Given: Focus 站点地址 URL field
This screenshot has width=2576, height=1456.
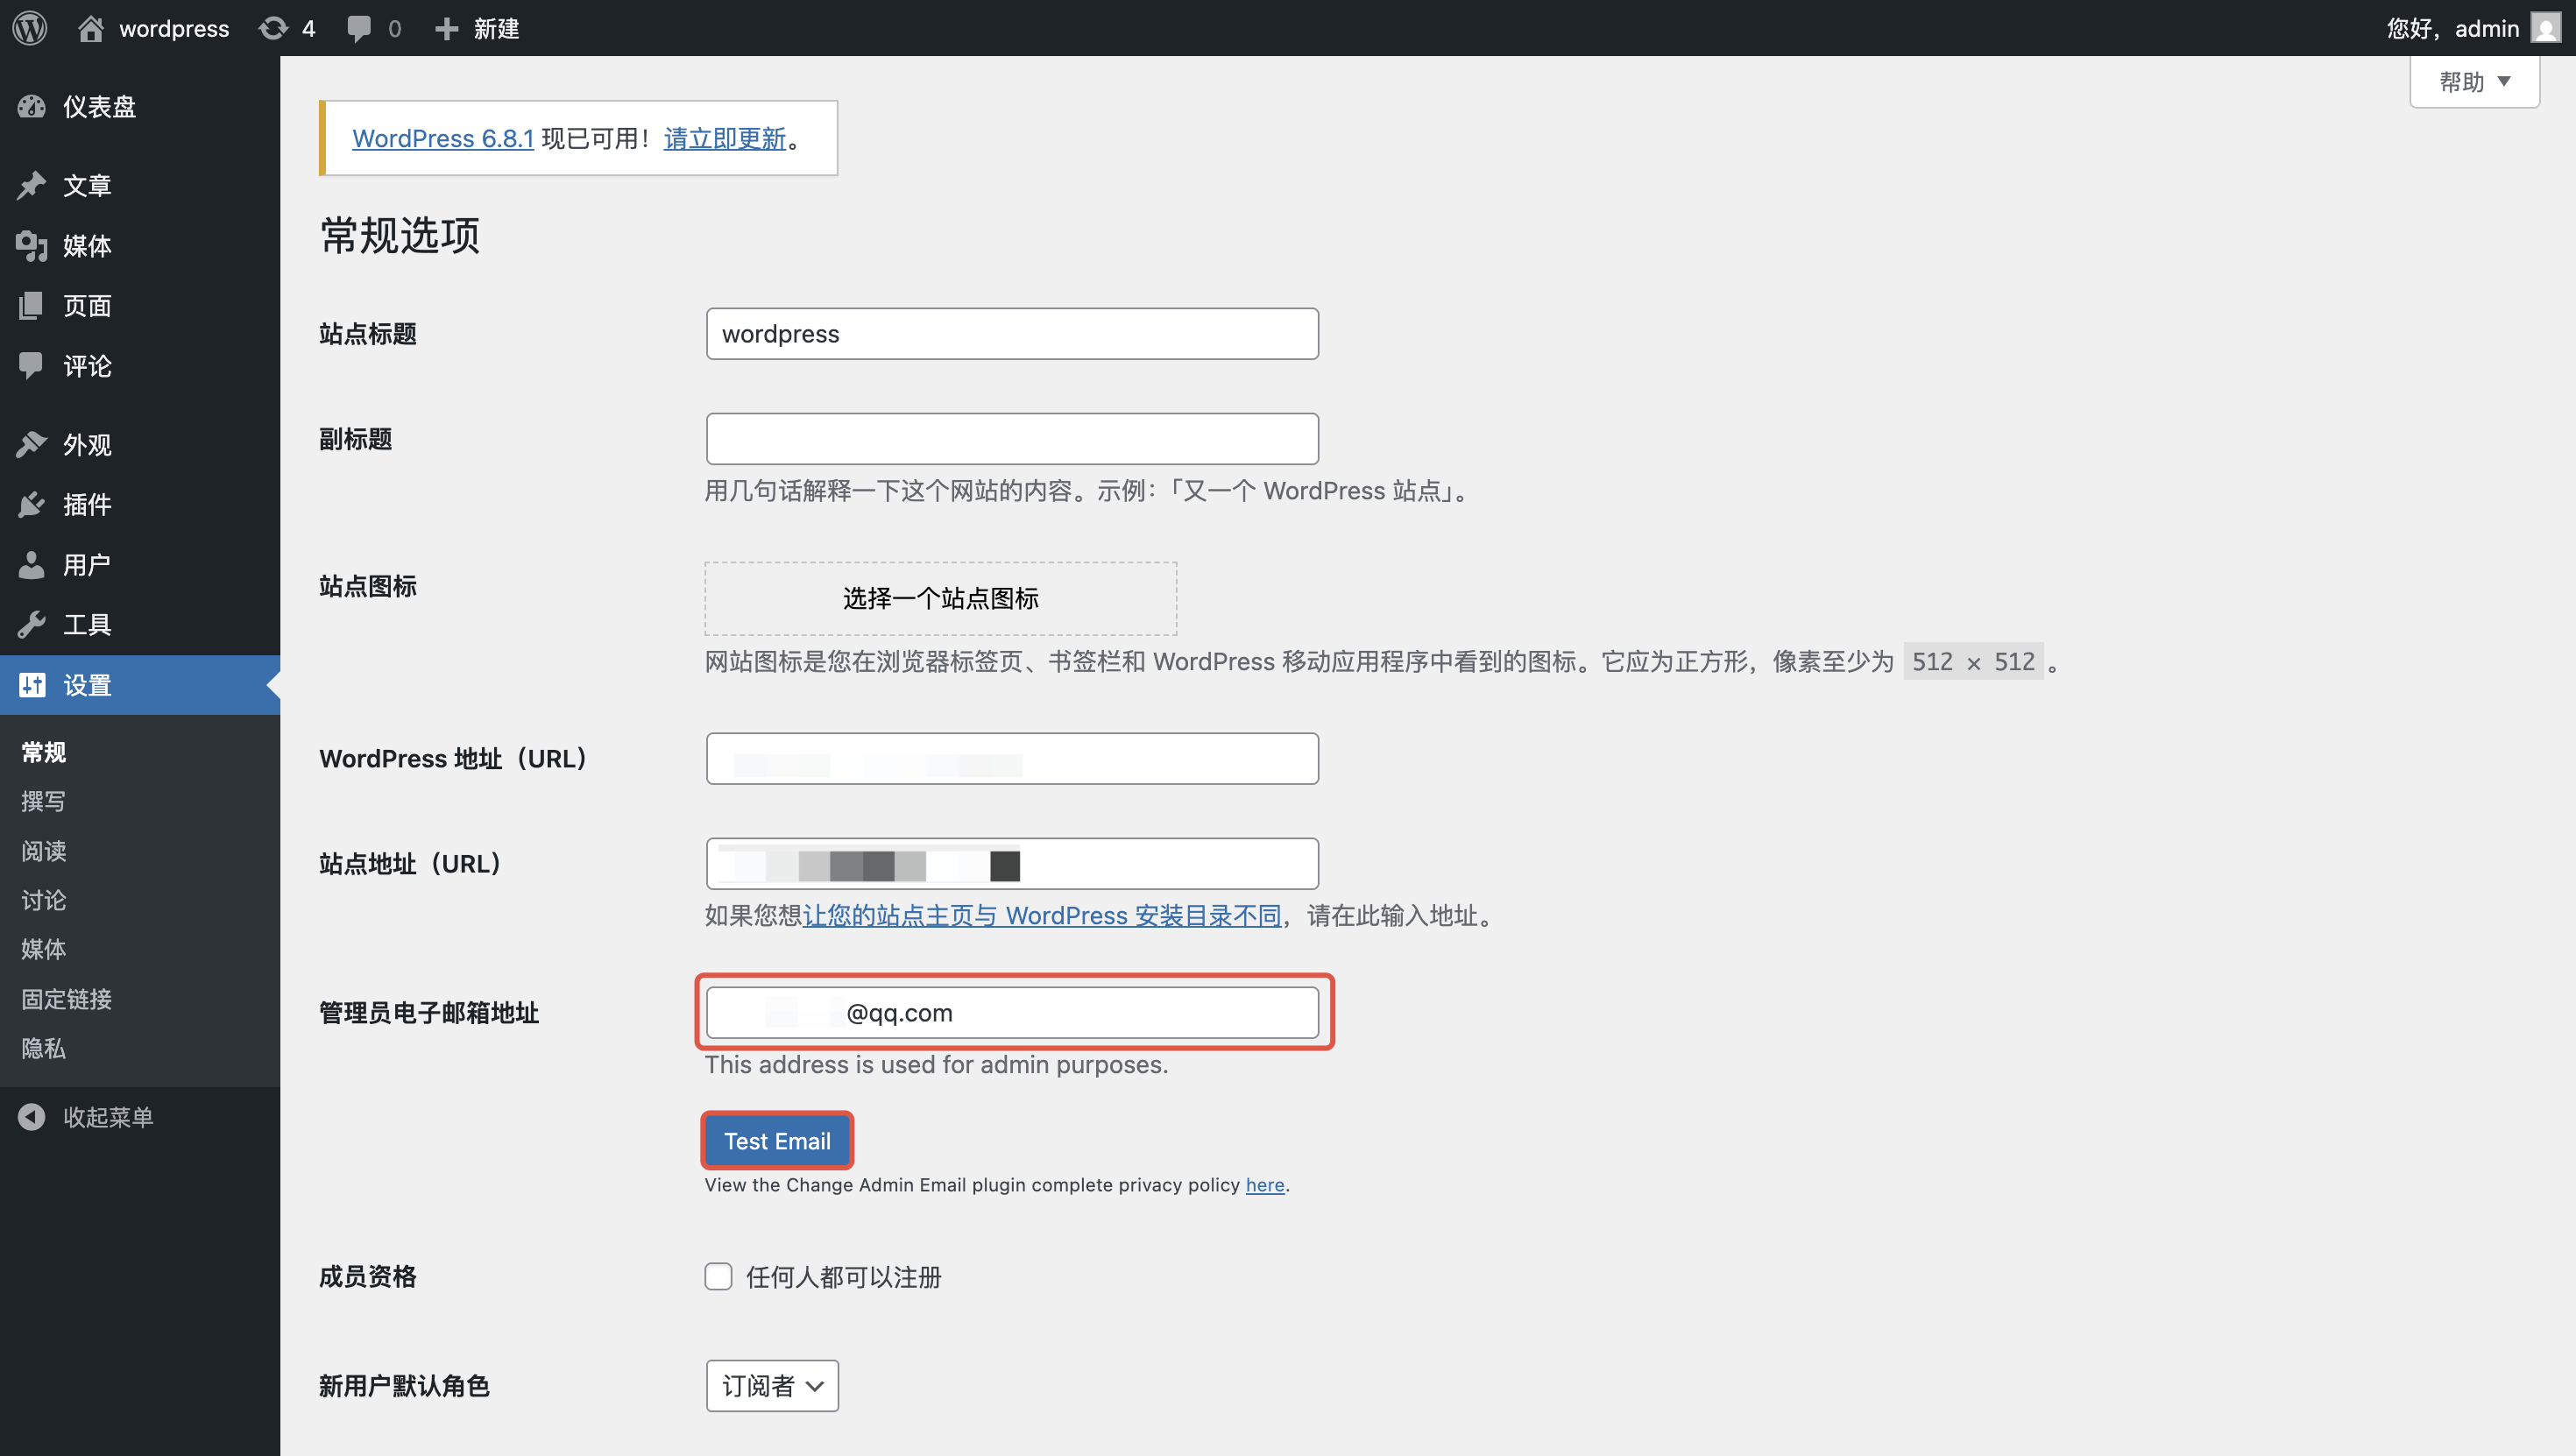Looking at the screenshot, I should tap(1012, 863).
